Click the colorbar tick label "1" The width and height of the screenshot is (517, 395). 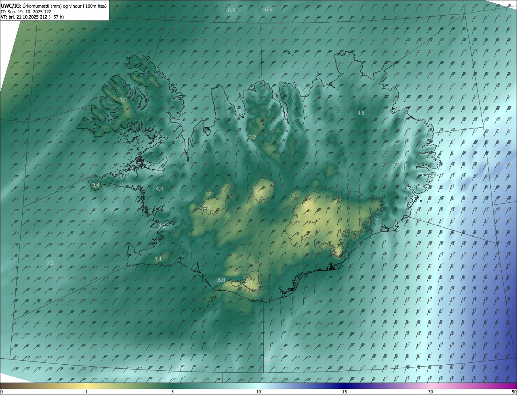86,392
